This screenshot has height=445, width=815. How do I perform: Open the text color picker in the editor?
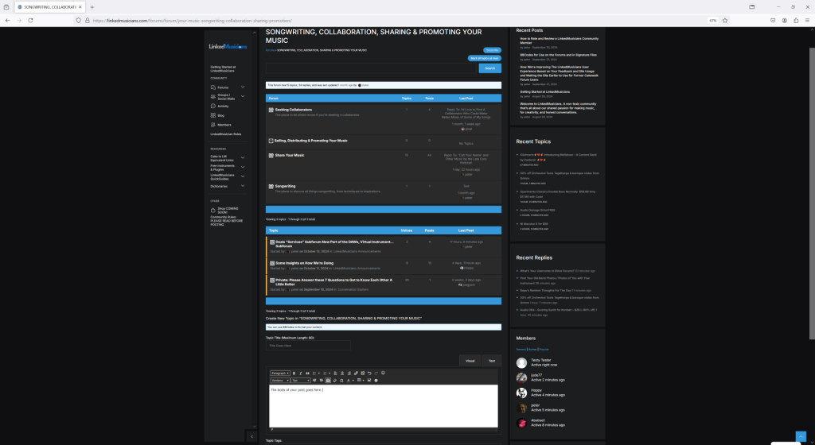348,381
